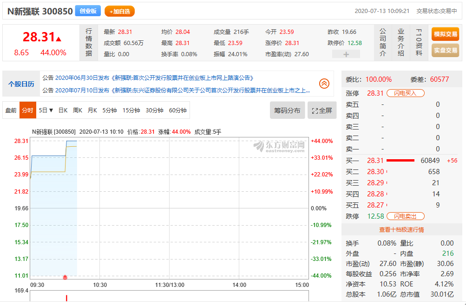Select the 分时 chart tab
Viewport: 466px width, 305px height.
(27, 110)
